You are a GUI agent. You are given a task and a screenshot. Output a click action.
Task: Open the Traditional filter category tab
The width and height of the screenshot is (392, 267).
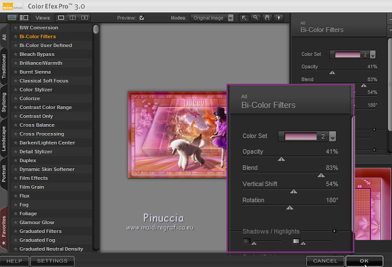[4, 66]
